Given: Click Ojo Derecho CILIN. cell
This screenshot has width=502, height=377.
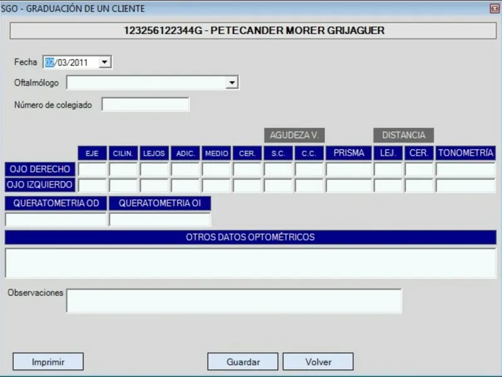Looking at the screenshot, I should click(x=123, y=169).
